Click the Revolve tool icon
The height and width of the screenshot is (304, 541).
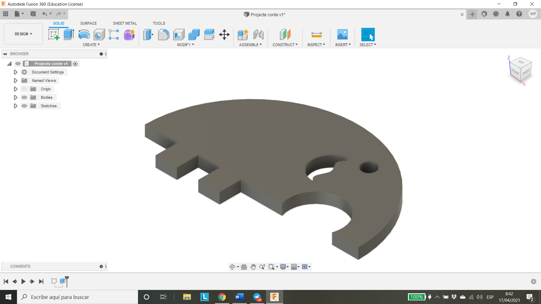84,34
